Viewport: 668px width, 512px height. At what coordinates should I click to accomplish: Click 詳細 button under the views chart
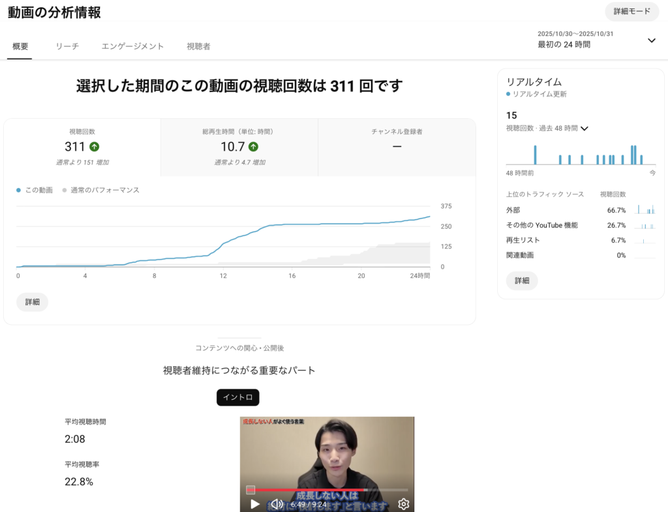click(32, 303)
